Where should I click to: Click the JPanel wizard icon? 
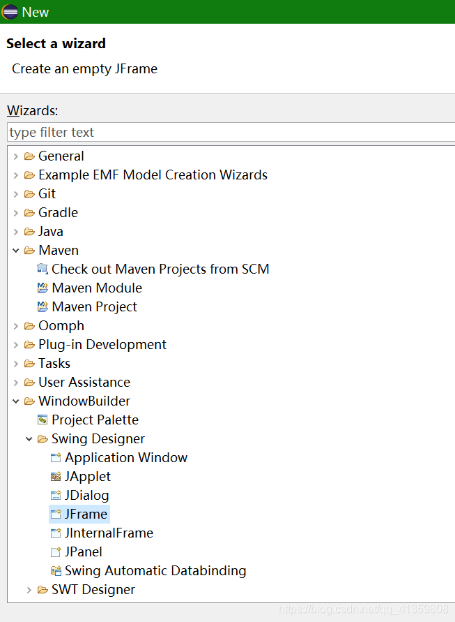pos(56,551)
